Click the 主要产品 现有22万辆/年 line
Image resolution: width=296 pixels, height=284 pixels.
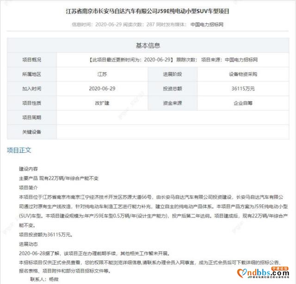pyautogui.click(x=59, y=178)
